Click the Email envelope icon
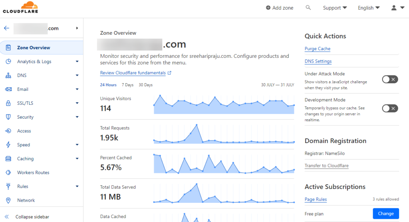This screenshot has width=409, height=222. pyautogui.click(x=8, y=89)
